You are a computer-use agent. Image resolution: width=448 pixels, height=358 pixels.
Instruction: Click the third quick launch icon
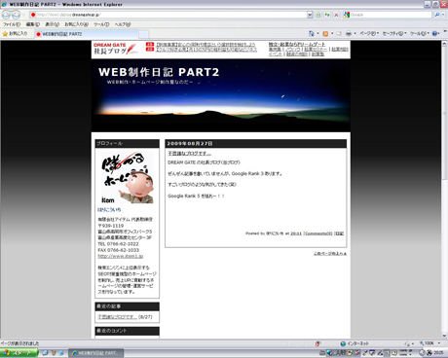61,352
